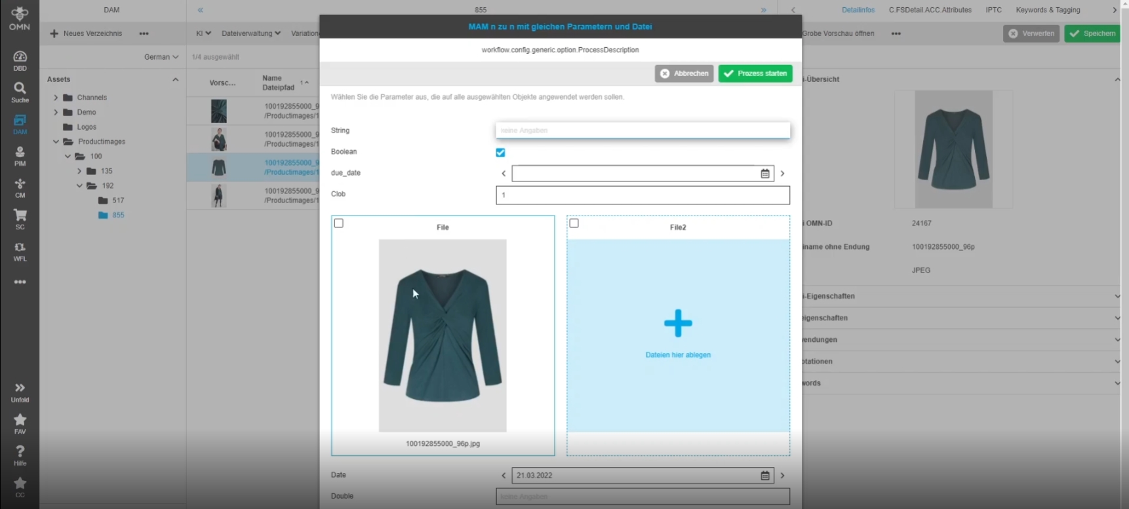Click Neues Verzeichnis button
This screenshot has height=509, width=1129.
pyautogui.click(x=86, y=33)
